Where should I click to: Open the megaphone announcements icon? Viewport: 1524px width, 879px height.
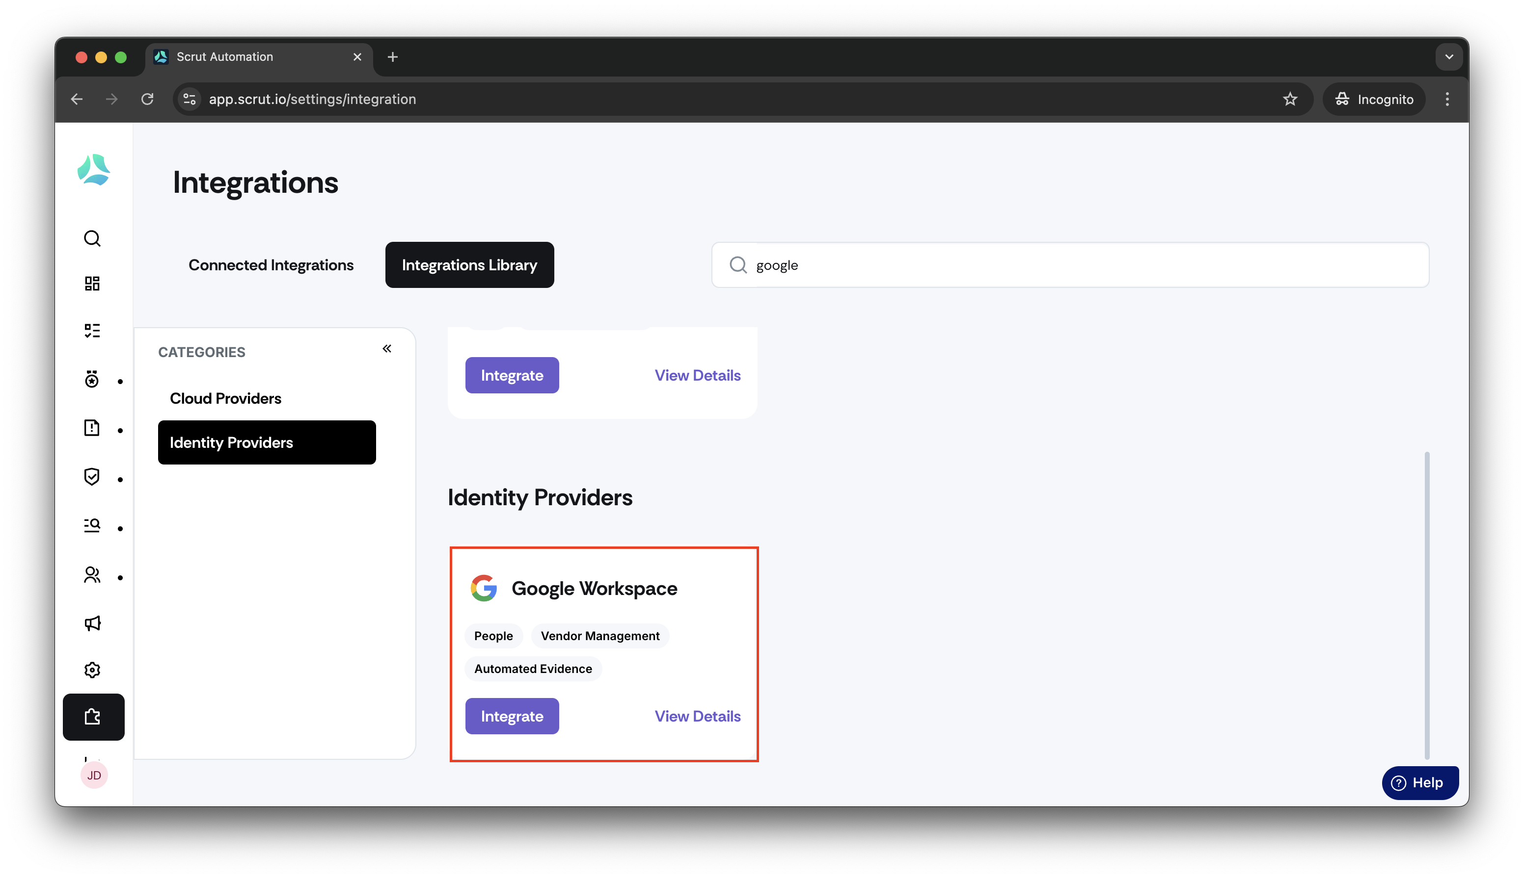[92, 623]
